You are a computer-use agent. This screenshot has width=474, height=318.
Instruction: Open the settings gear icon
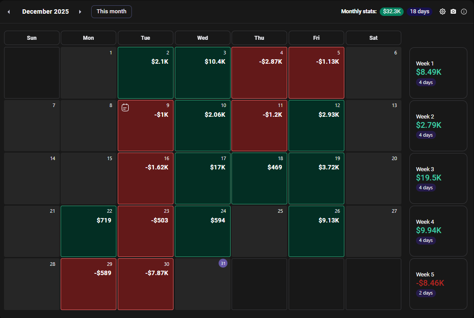tap(442, 11)
